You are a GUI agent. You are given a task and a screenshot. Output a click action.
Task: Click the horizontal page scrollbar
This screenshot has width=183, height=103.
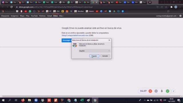[91, 96]
